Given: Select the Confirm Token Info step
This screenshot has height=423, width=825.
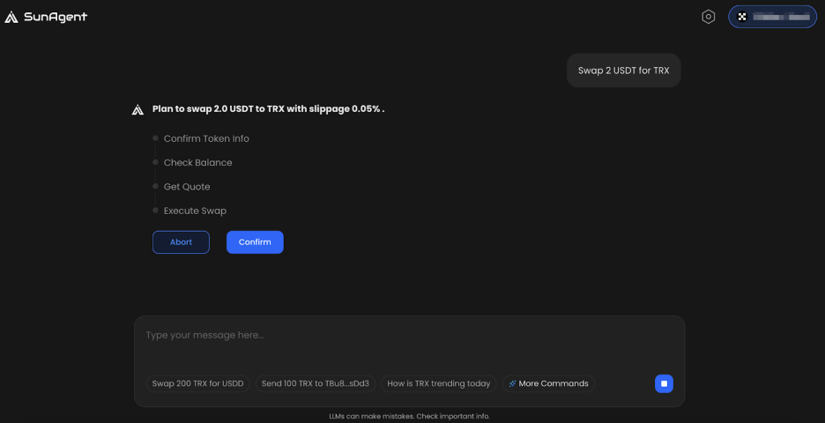Looking at the screenshot, I should point(206,138).
